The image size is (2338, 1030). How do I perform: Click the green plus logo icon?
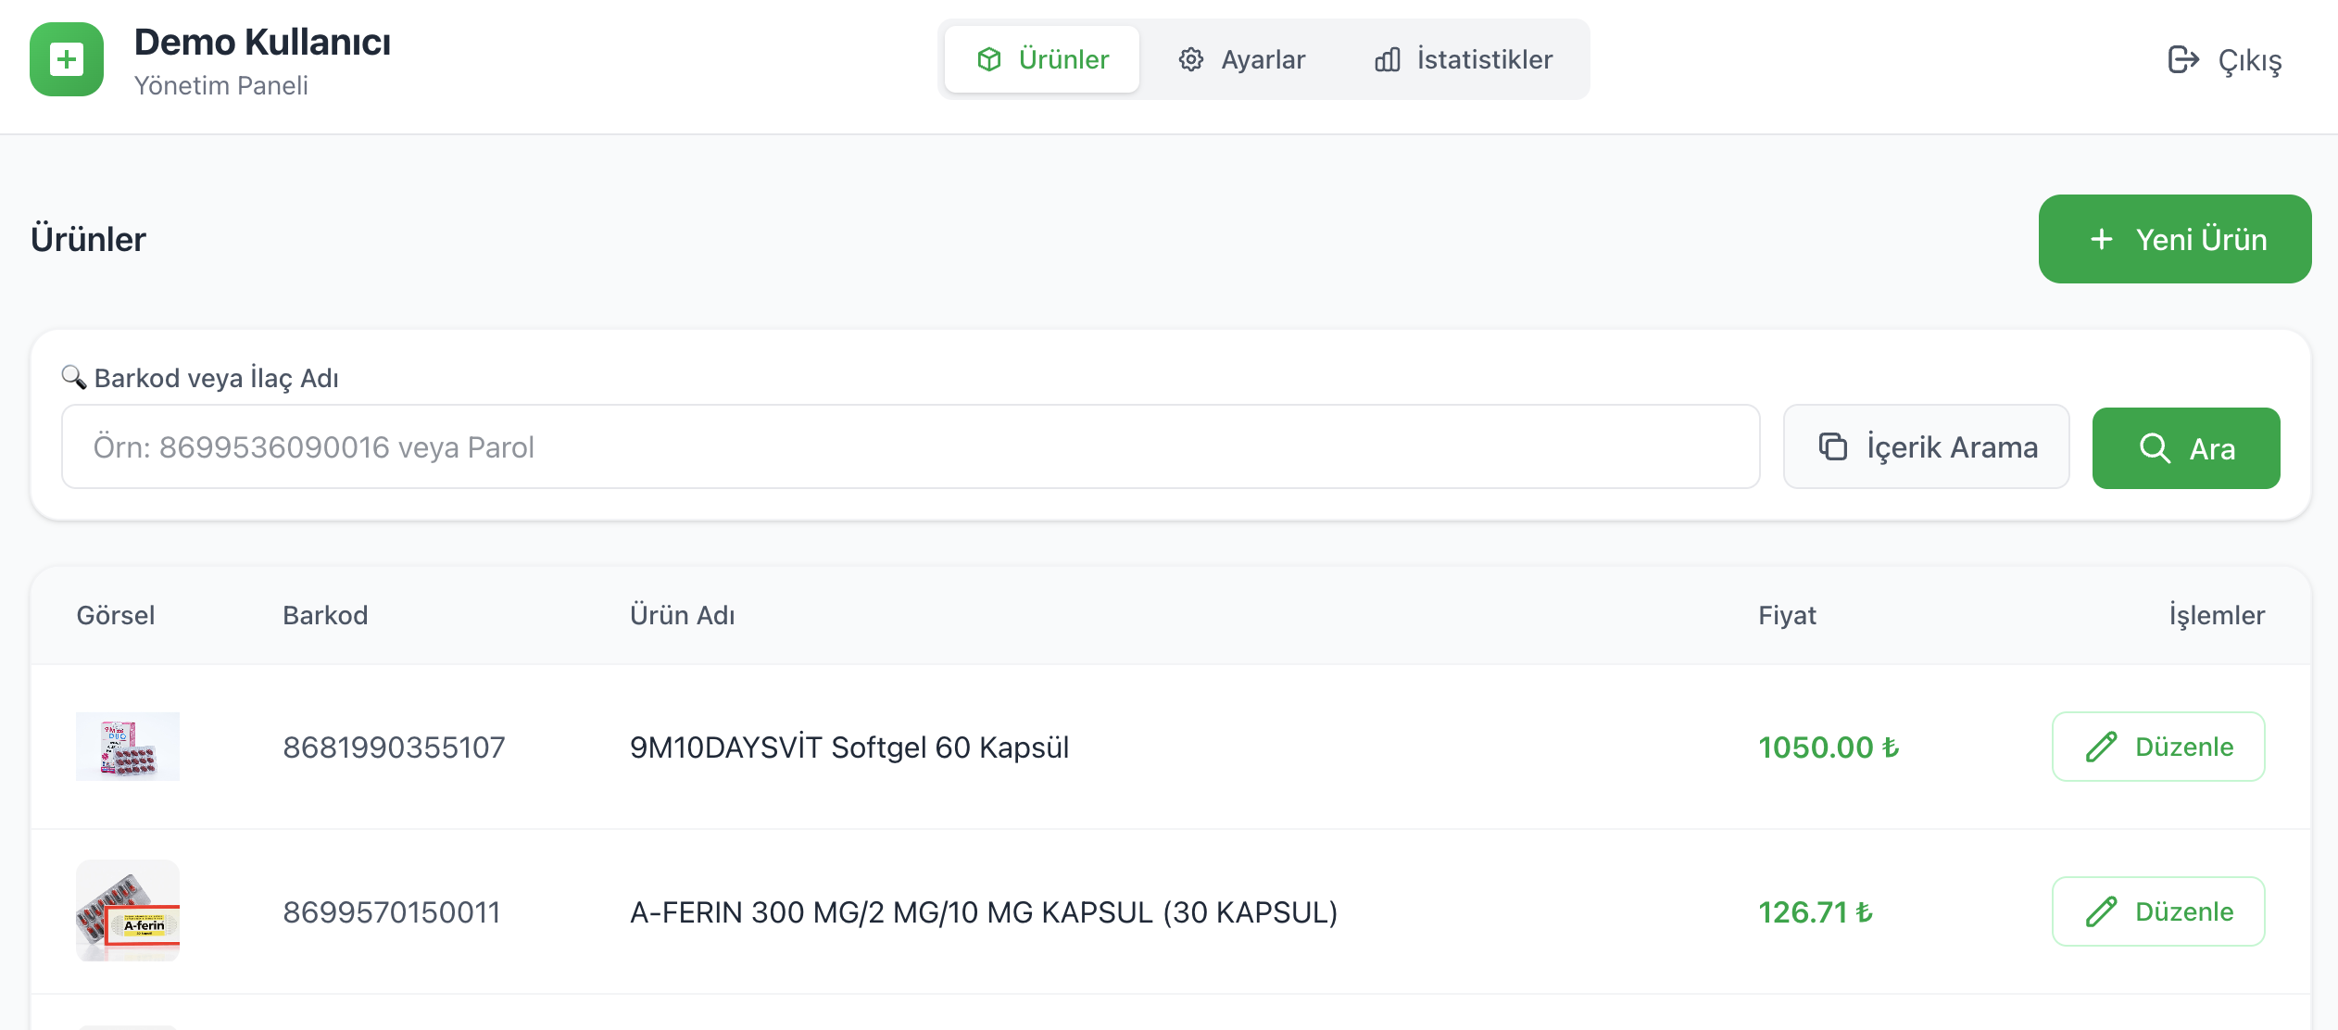click(66, 60)
